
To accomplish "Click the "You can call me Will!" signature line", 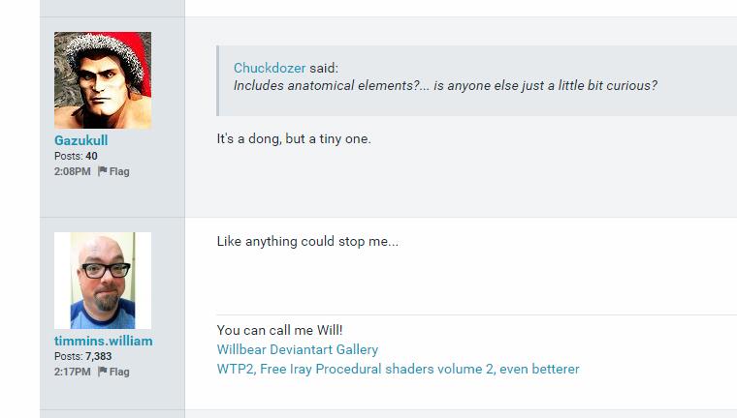I will (280, 330).
